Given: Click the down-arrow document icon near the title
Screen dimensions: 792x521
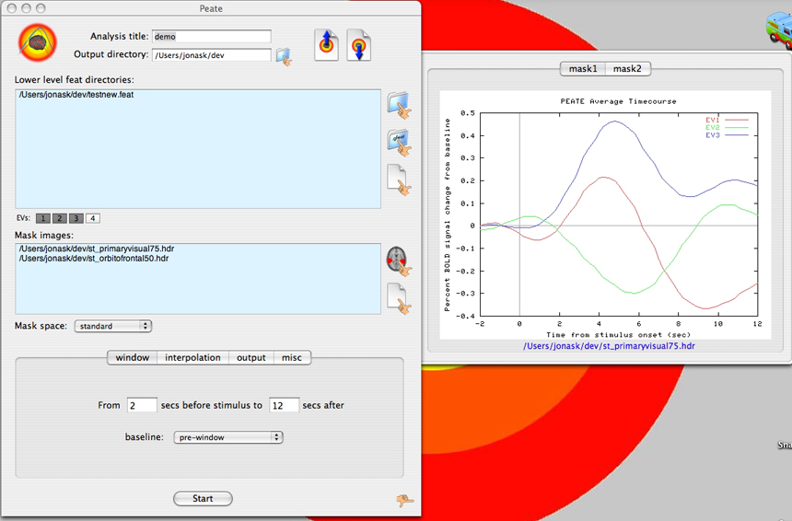Looking at the screenshot, I should [358, 45].
